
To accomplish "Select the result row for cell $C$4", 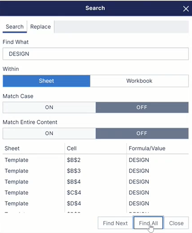I will (x=96, y=192).
